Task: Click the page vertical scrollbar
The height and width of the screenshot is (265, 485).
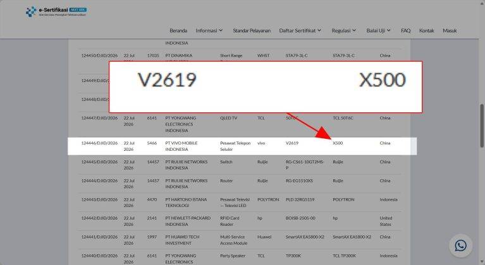Action: [x=482, y=126]
